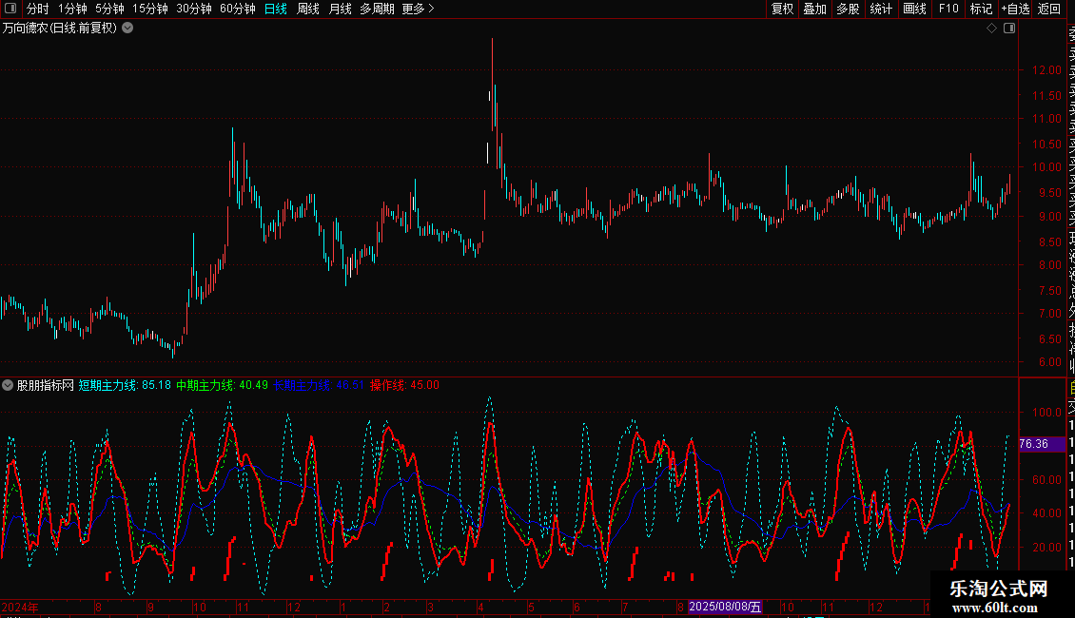Viewport: 1075px width, 618px height.
Task: Click the 中期主力线: 40.49 label
Action: [222, 385]
